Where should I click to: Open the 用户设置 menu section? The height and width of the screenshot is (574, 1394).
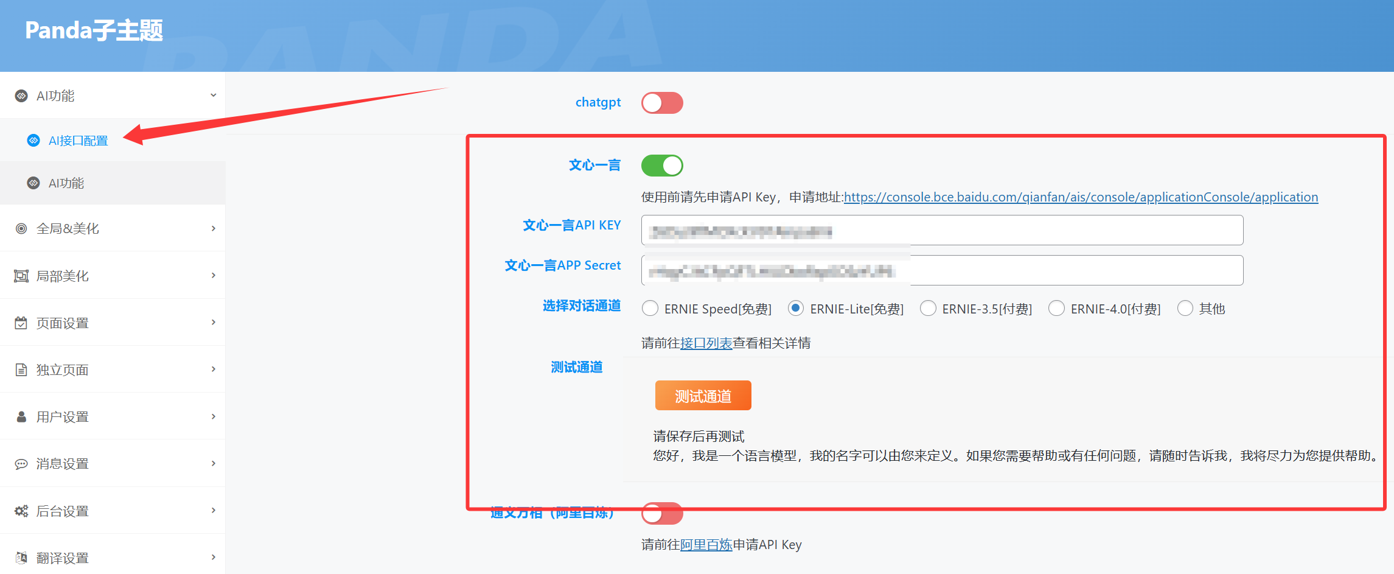pyautogui.click(x=113, y=416)
